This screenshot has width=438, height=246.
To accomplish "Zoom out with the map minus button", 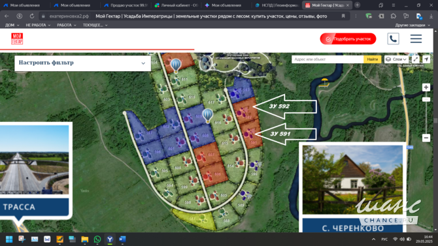I will [426, 138].
